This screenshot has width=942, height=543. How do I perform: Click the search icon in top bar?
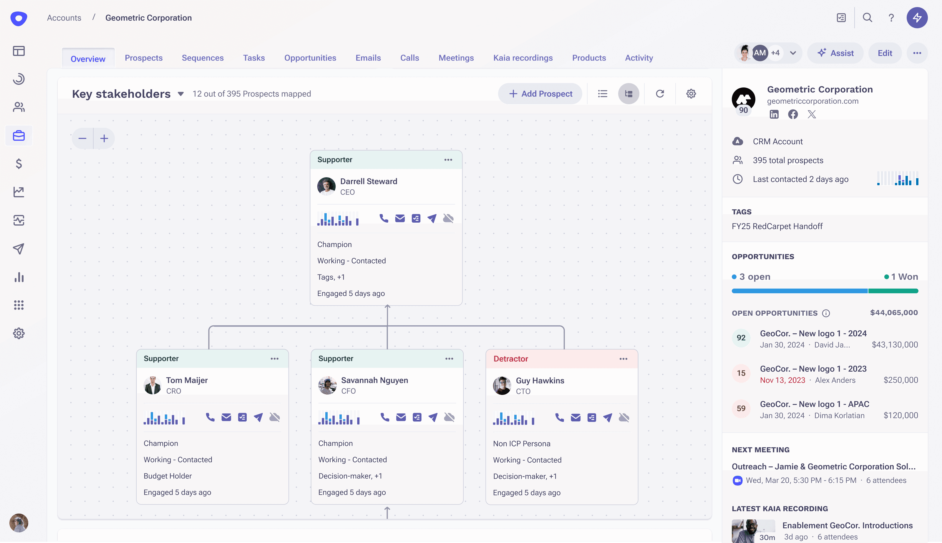point(868,18)
